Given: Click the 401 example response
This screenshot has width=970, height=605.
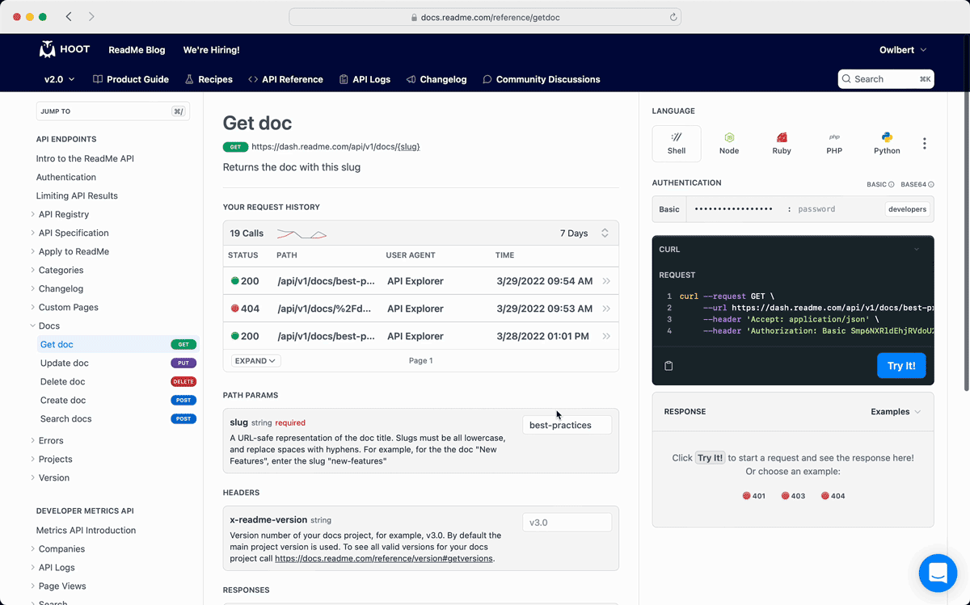Looking at the screenshot, I should (x=753, y=496).
